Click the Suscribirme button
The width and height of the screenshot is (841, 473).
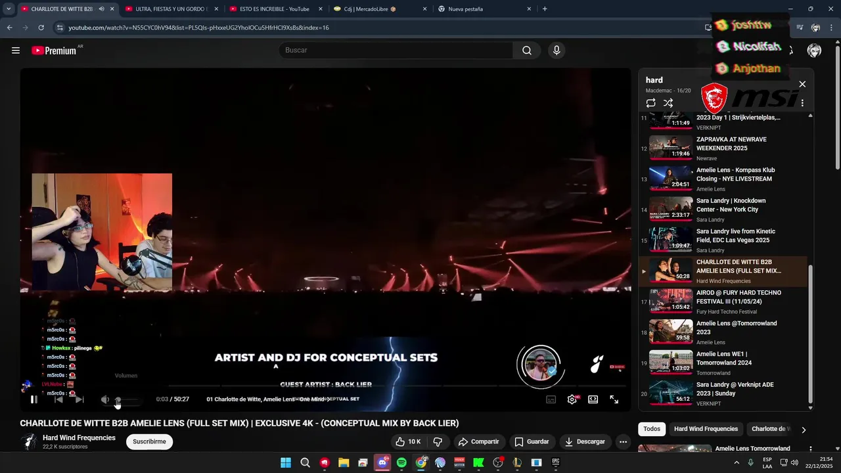(x=149, y=441)
